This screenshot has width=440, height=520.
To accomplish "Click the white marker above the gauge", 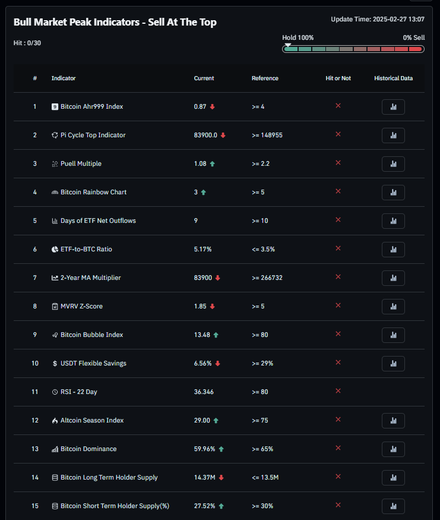I will 288,45.
